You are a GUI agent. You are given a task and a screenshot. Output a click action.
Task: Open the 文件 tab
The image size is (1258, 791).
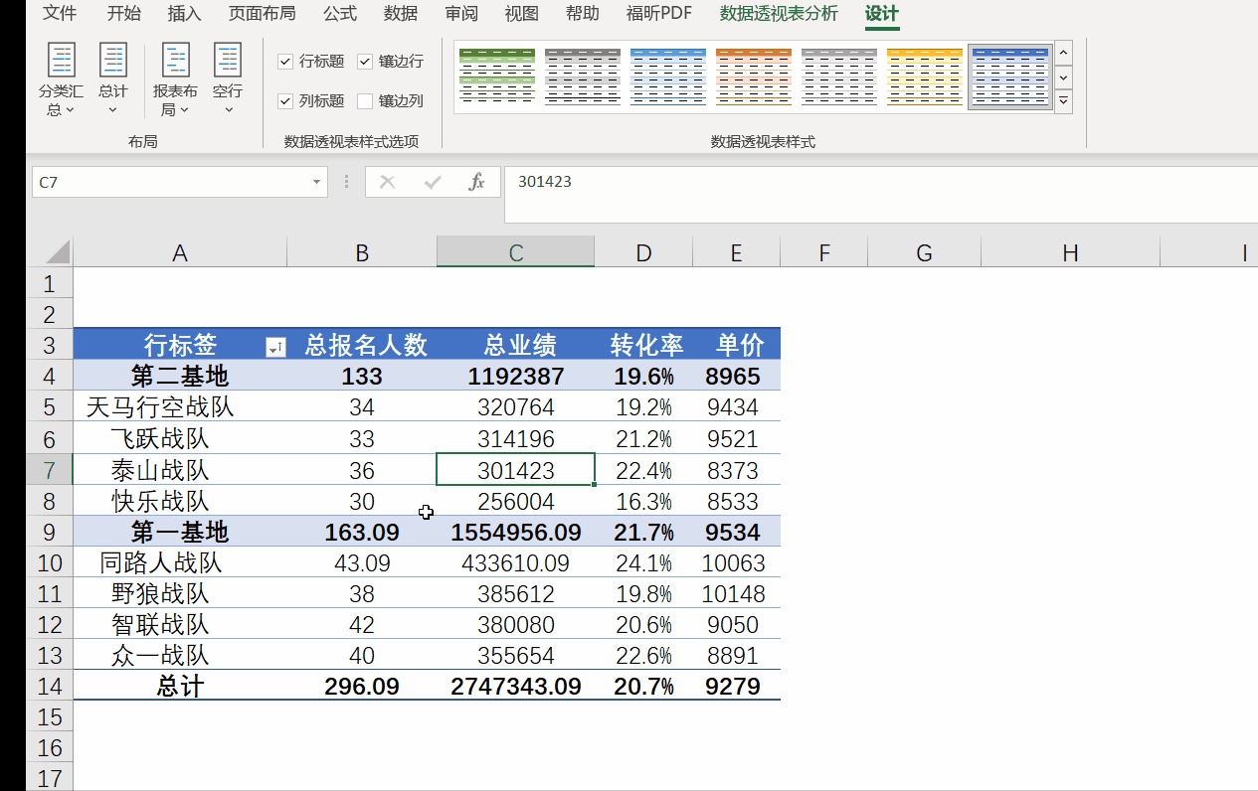60,13
